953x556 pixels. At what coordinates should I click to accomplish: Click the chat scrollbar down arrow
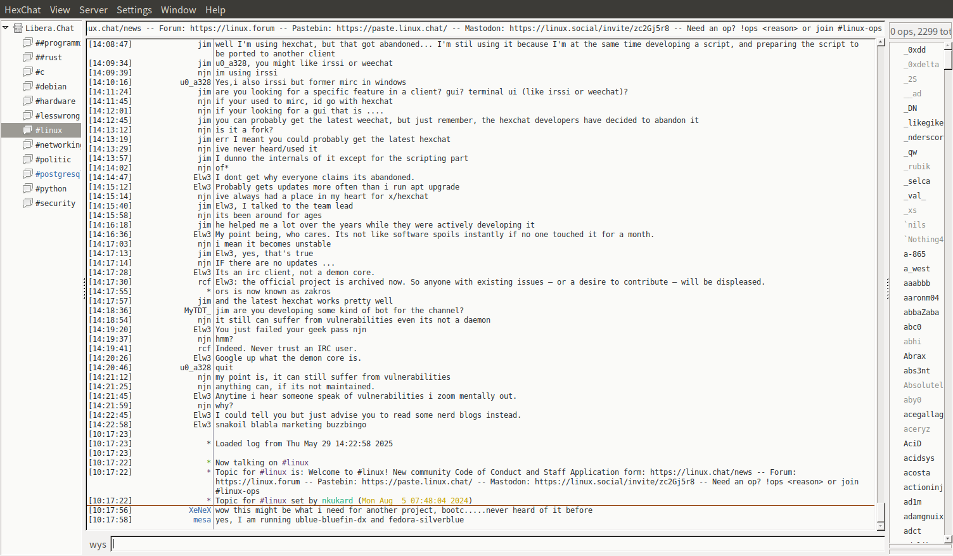[881, 526]
